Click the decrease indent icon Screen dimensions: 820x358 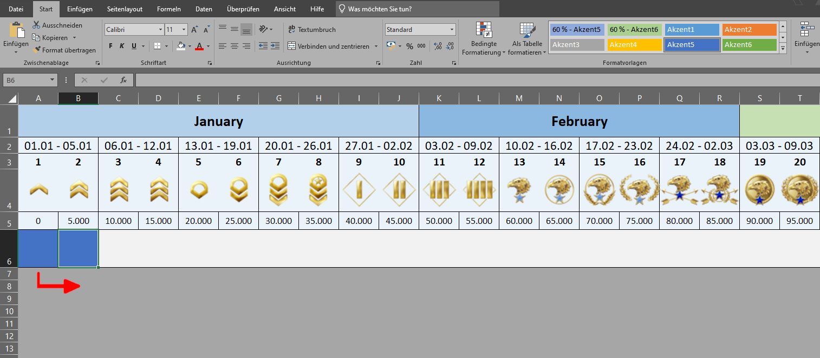[x=263, y=46]
